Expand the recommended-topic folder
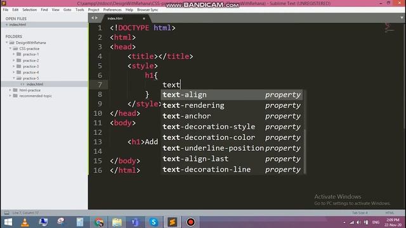This screenshot has width=406, height=228. tap(10, 96)
